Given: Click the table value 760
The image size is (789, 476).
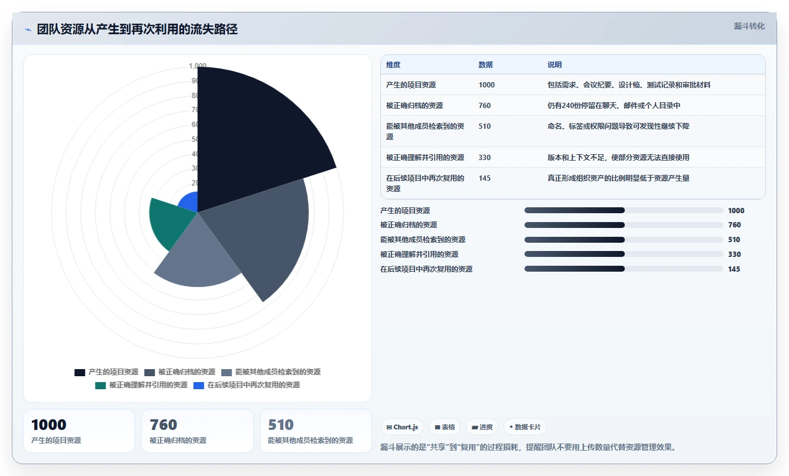Looking at the screenshot, I should pos(485,106).
